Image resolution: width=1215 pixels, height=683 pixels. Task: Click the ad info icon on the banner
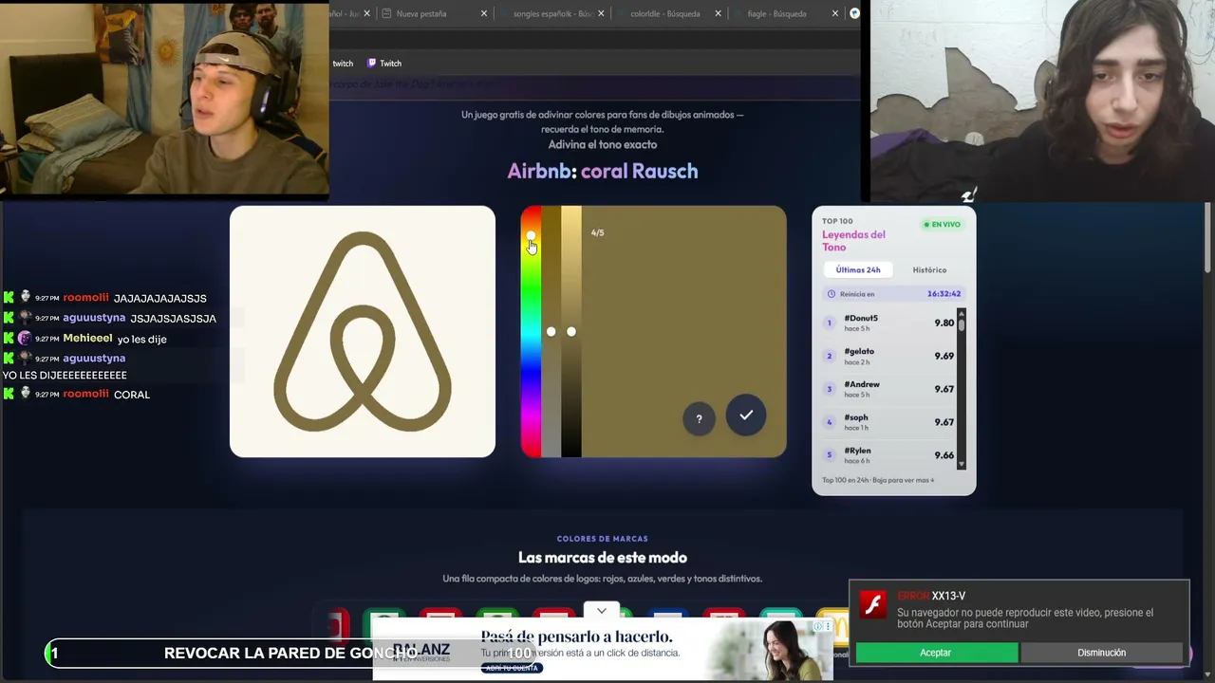coord(818,626)
